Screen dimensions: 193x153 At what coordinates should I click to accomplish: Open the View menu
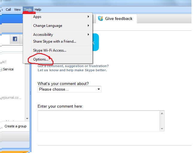coord(17,10)
